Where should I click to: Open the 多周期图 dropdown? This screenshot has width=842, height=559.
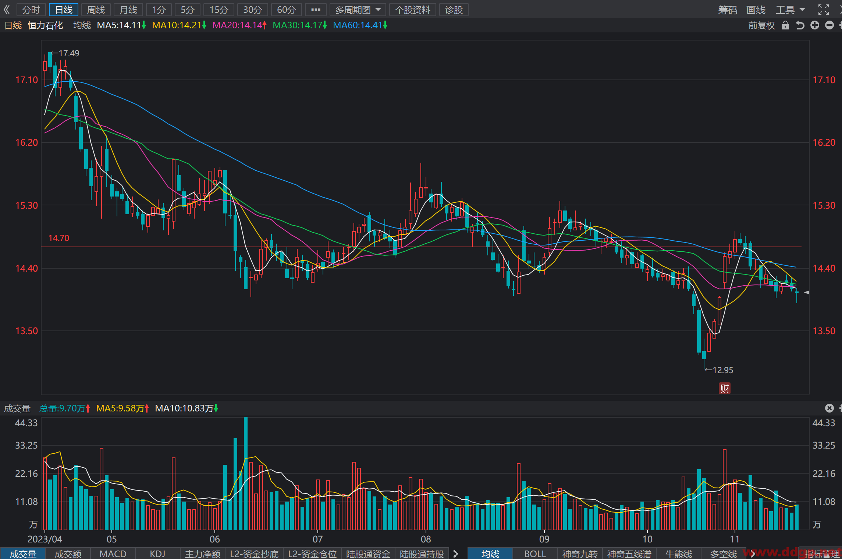[358, 10]
